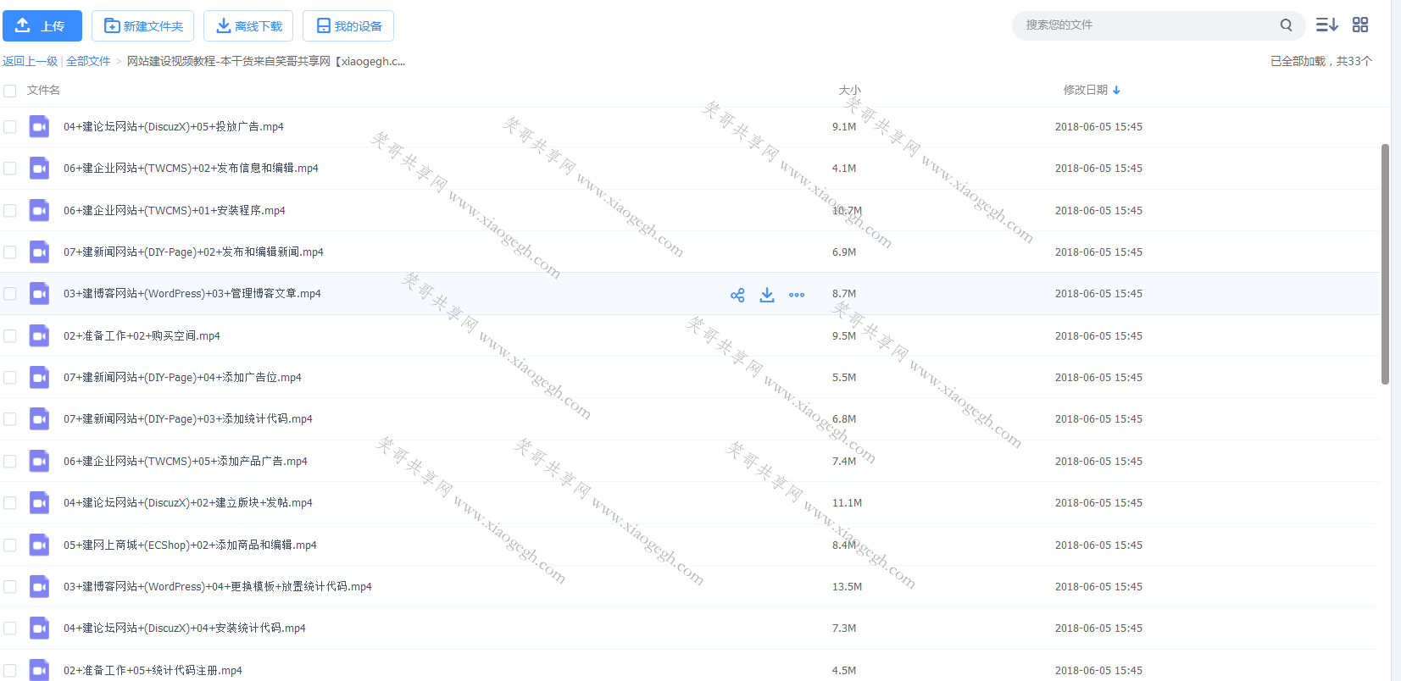Screen dimensions: 1401x681
Task: Open file 04+建论坛网站+(DiscuzX)+04+安装统计代码.mp4
Action: pos(185,628)
